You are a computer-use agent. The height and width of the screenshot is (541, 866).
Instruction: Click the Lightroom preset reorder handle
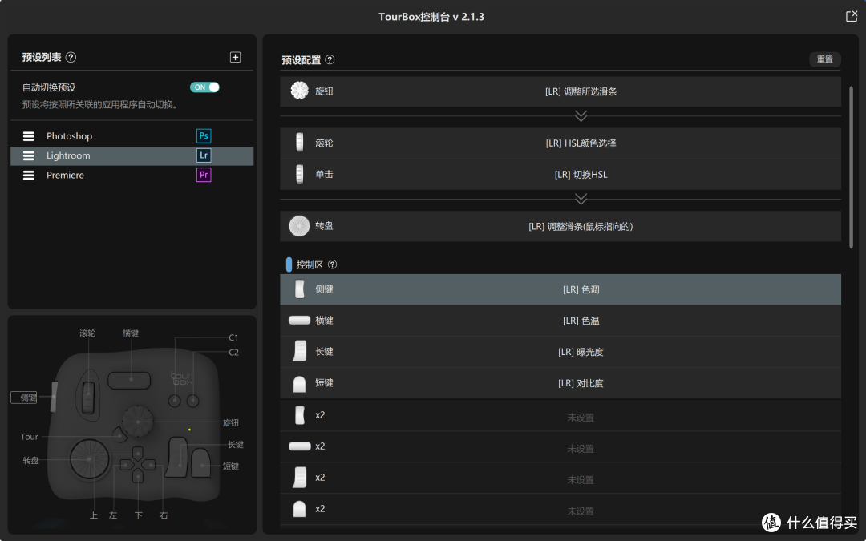click(x=29, y=155)
